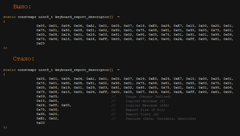240x136 pixels.
Task: Select the "0xB1, 0x02," bytes line
Action: 48,119
